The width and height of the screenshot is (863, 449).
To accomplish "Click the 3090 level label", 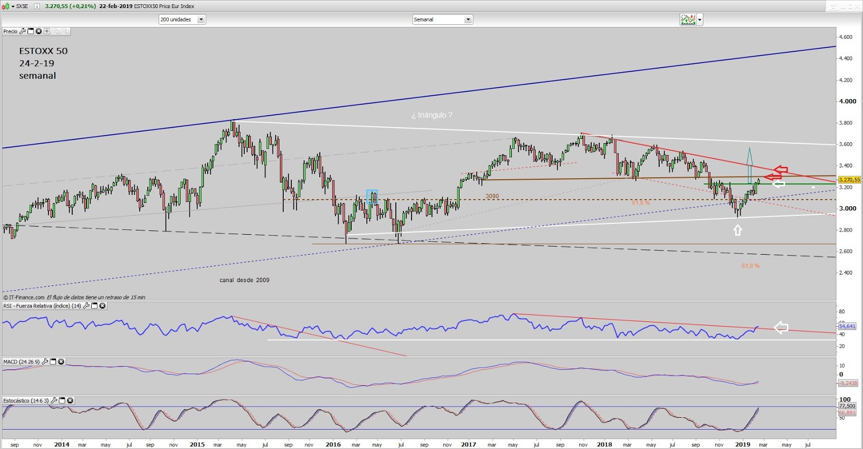I will 492,196.
